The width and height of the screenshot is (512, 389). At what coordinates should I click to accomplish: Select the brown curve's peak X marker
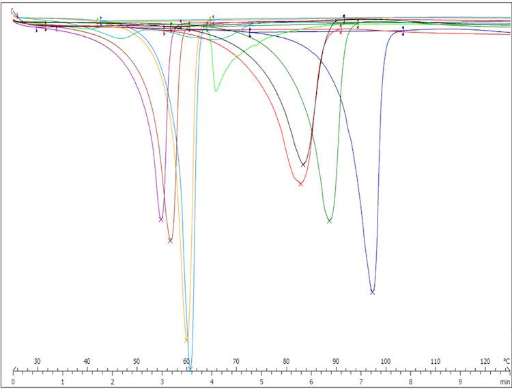(x=171, y=240)
